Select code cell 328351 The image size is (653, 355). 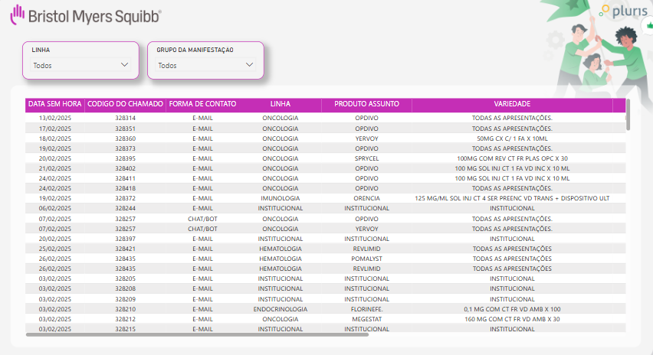tap(126, 129)
